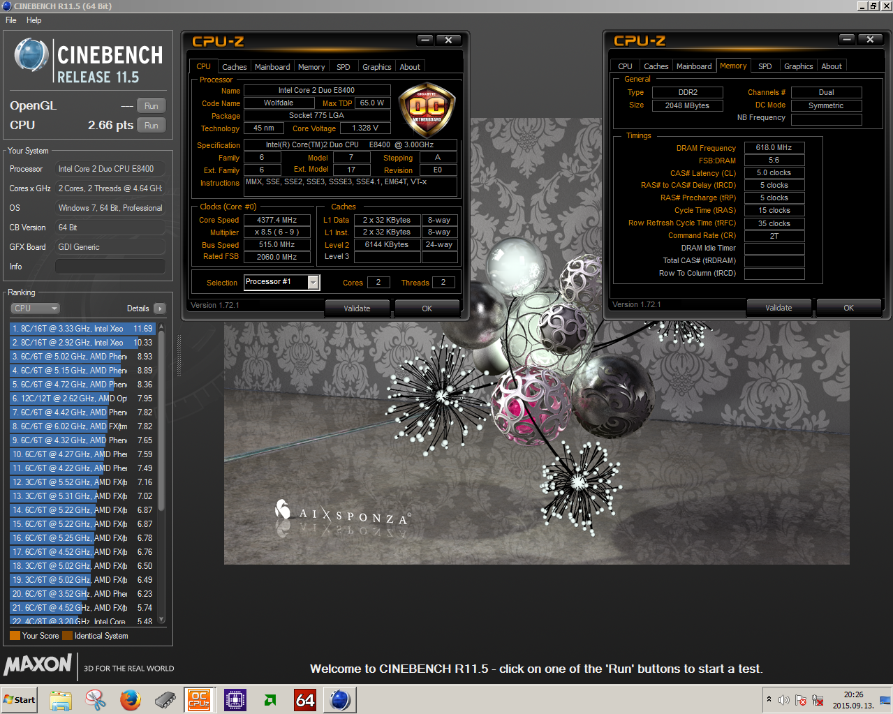Click the Core Speed value 4377.4 MHz
Image resolution: width=893 pixels, height=714 pixels.
276,220
